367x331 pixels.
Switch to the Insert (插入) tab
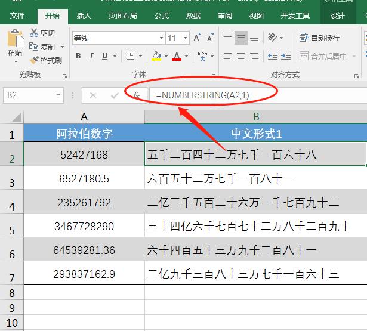coord(84,16)
